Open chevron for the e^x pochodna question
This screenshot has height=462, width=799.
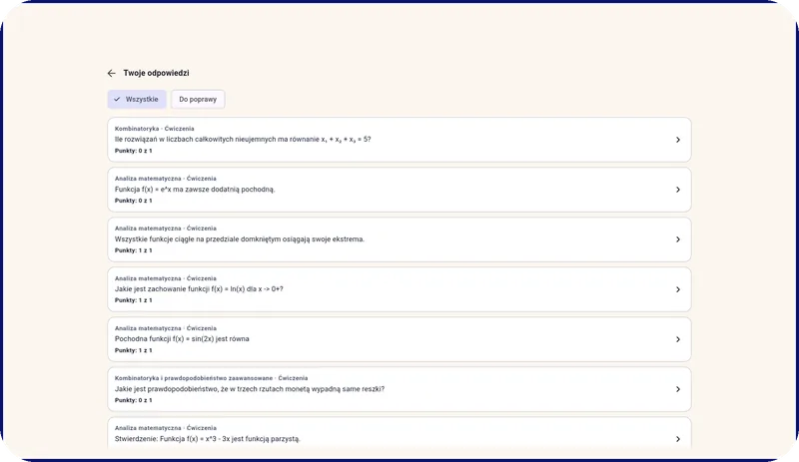pos(678,190)
